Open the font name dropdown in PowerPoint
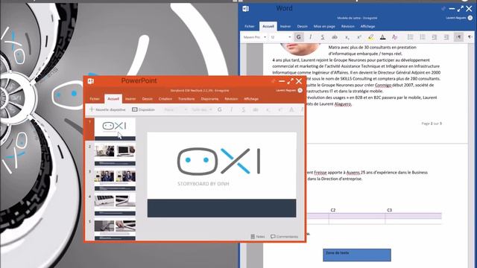Screen dimensions: 477x268 coord(176,109)
